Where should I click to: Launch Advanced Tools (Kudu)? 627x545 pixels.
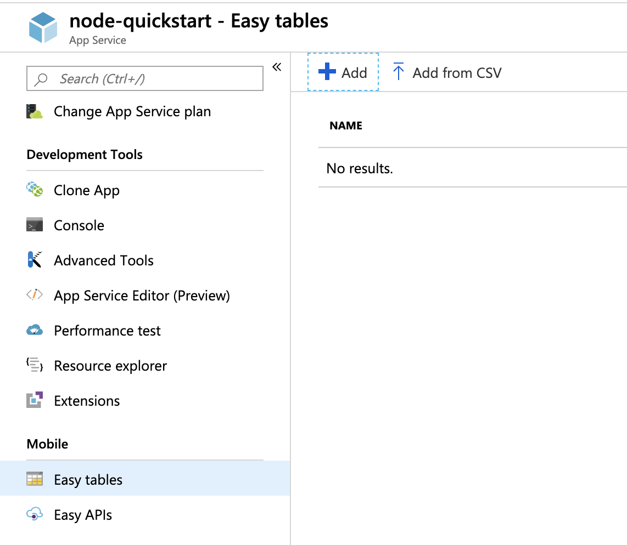click(x=103, y=260)
